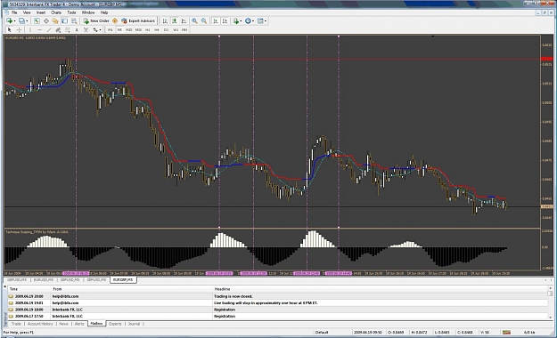Toggle chart shift from right border
The height and width of the screenshot is (338, 557).
click(x=225, y=21)
